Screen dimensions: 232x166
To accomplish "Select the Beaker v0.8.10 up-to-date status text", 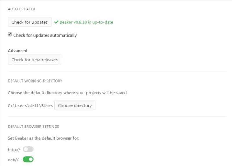I will (x=86, y=22).
